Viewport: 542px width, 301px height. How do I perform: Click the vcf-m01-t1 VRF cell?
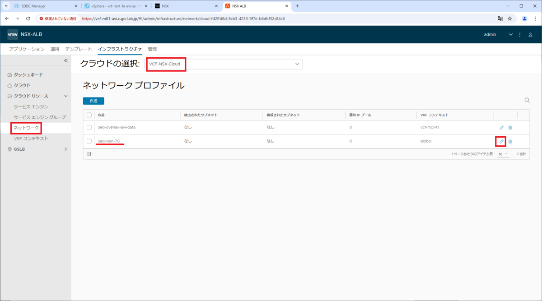pos(430,128)
